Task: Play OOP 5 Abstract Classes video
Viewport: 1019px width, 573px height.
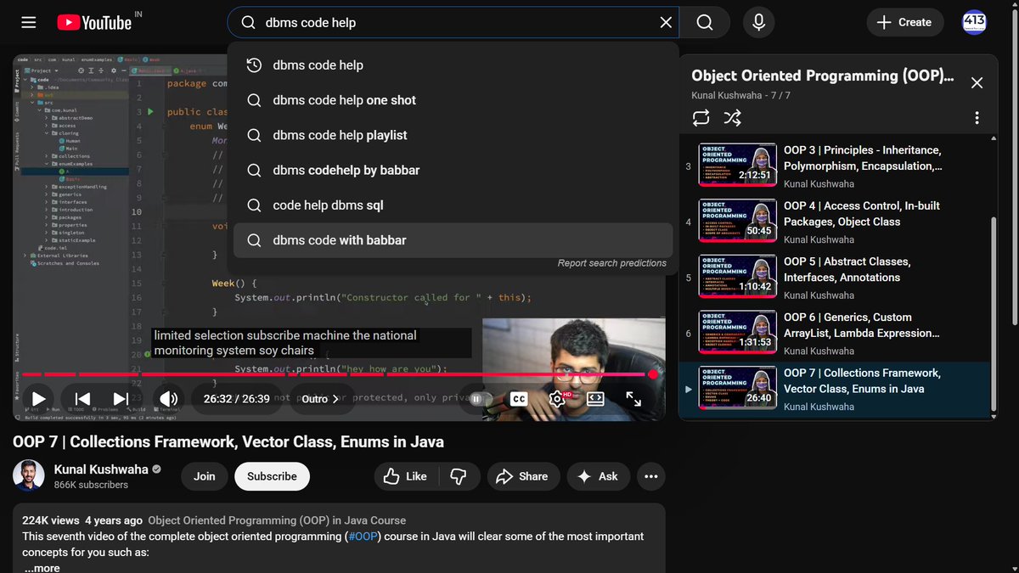Action: [x=835, y=278]
